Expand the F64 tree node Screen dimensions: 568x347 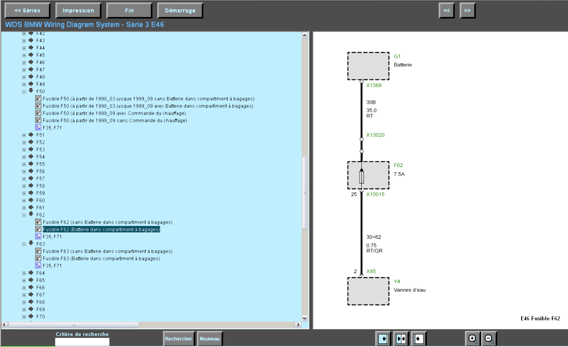point(24,273)
